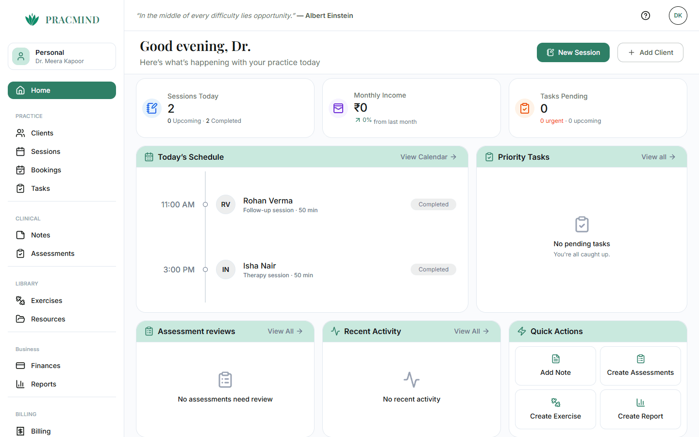
Task: Click the Sessions Today notebook icon
Action: [x=152, y=108]
